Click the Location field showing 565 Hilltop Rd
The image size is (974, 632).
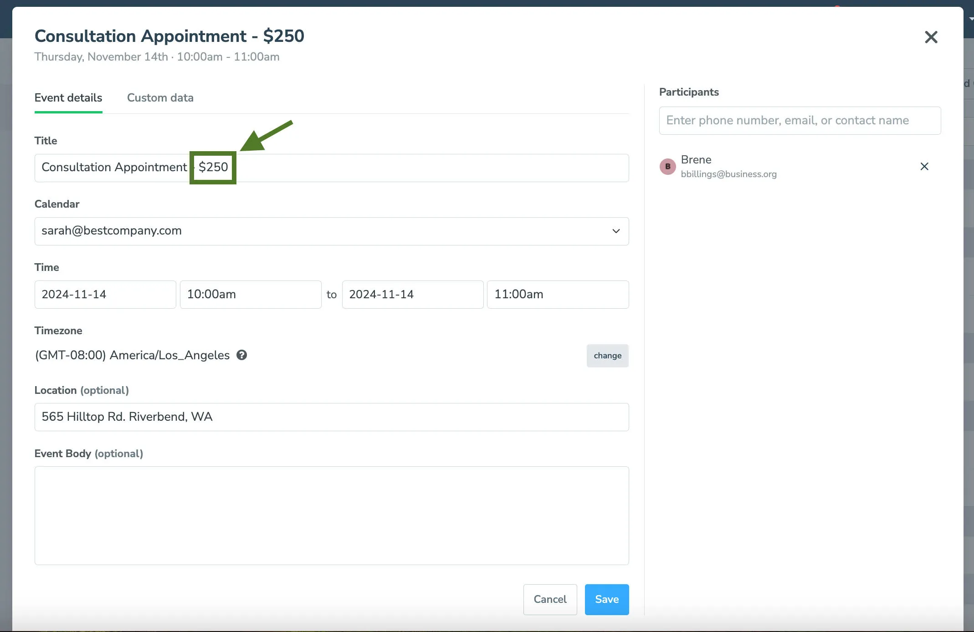[x=331, y=417]
